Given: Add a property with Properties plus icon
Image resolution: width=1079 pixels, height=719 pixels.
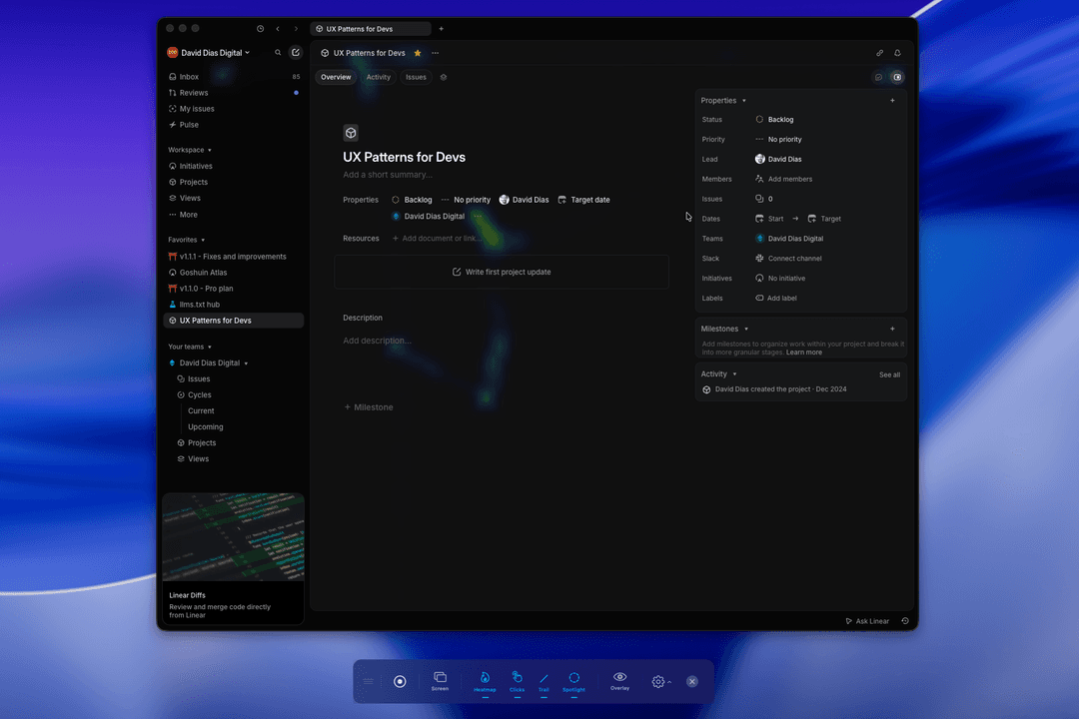Looking at the screenshot, I should pyautogui.click(x=892, y=101).
